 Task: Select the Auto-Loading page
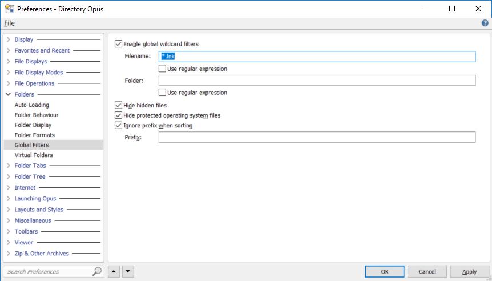tap(32, 105)
